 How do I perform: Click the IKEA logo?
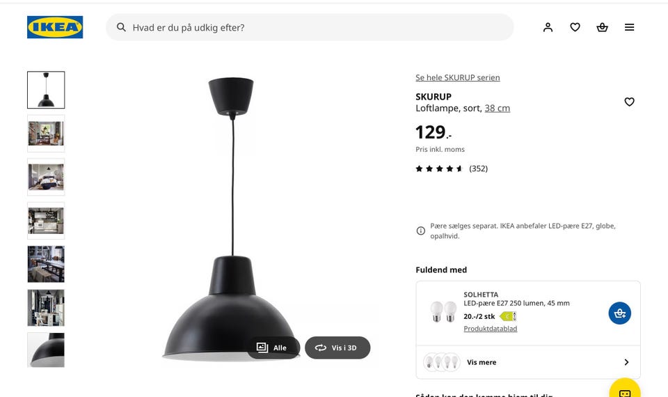[x=55, y=27]
